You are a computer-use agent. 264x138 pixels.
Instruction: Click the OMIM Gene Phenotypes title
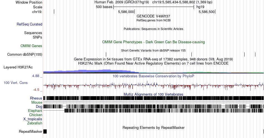click(x=153, y=42)
